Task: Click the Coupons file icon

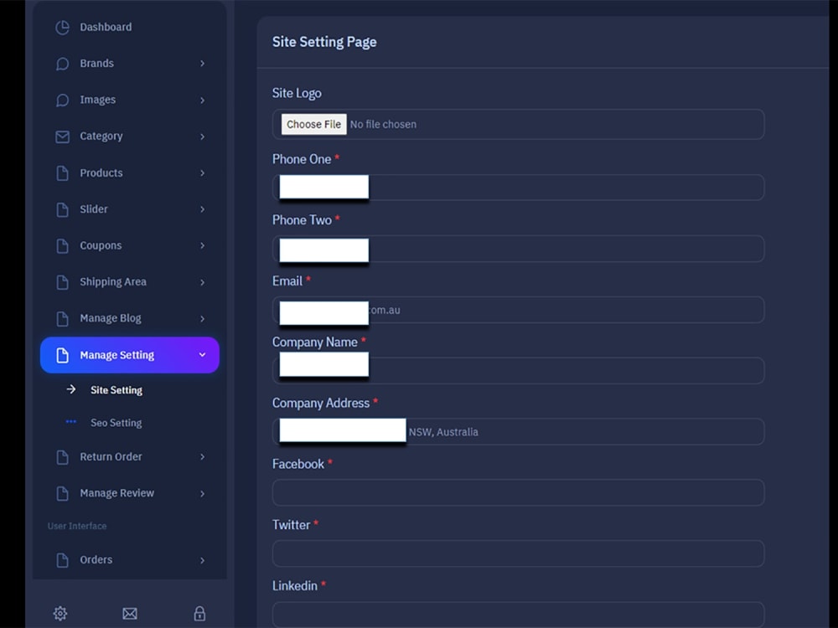Action: [x=61, y=245]
